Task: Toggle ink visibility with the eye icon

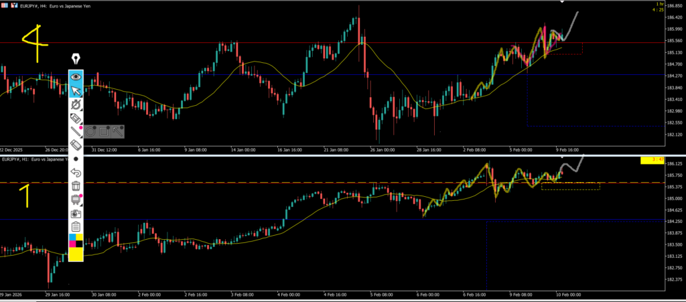Action: coord(76,76)
